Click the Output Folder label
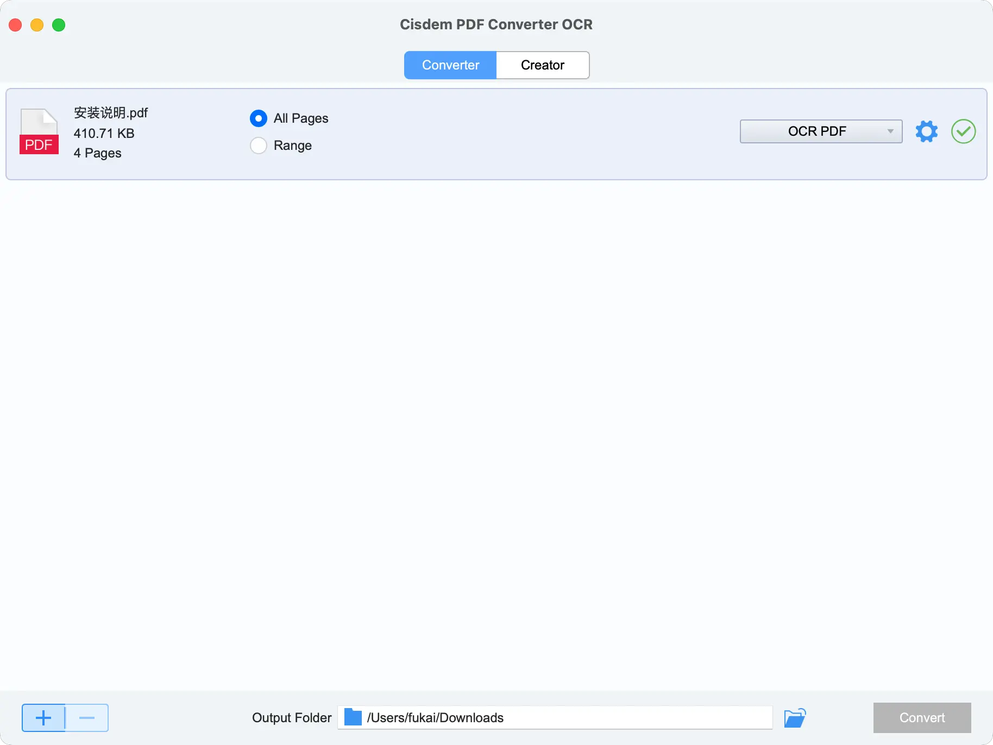The height and width of the screenshot is (745, 993). [292, 718]
